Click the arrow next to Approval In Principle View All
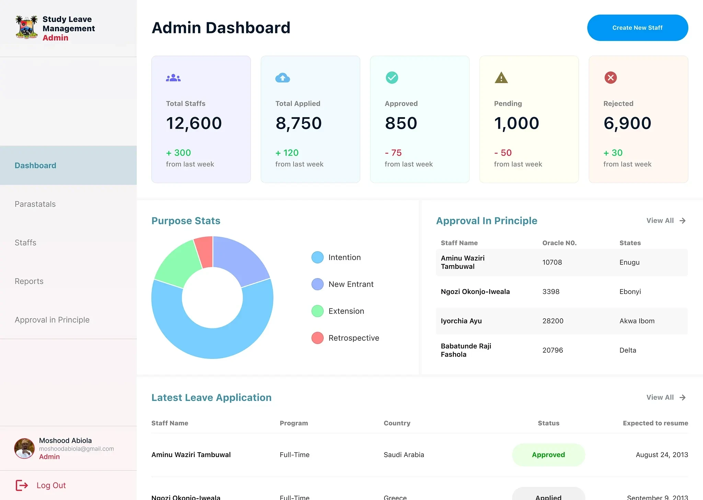The width and height of the screenshot is (703, 500). coord(682,221)
